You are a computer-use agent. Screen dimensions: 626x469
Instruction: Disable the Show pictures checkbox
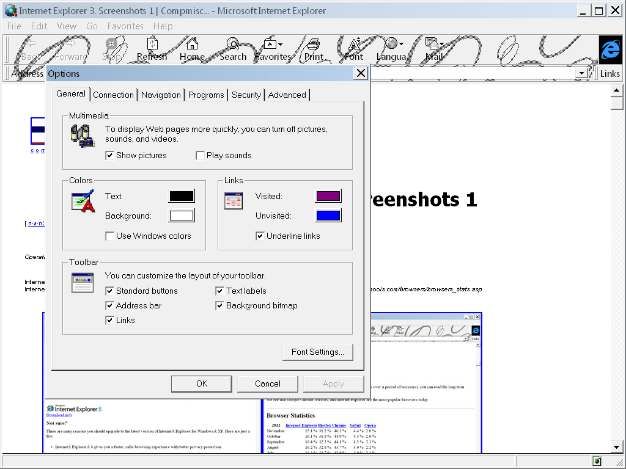pos(110,155)
